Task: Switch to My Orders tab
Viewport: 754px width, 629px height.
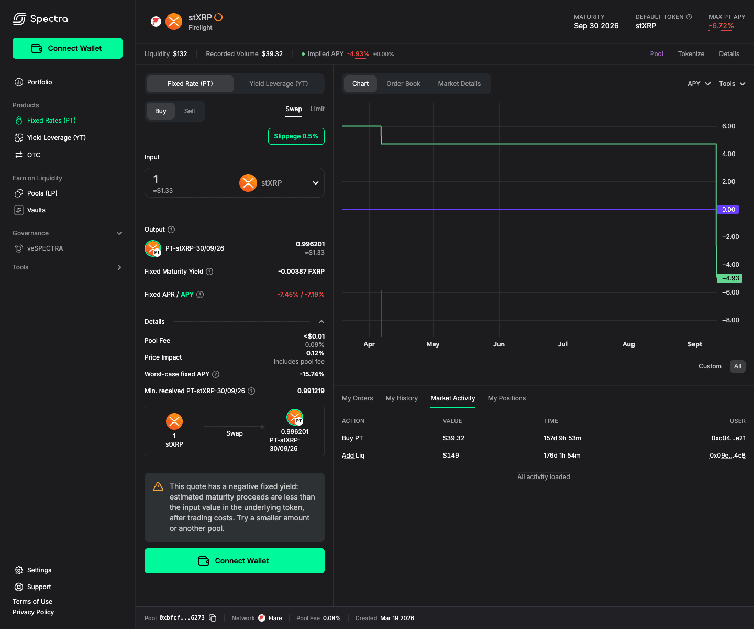Action: [358, 398]
